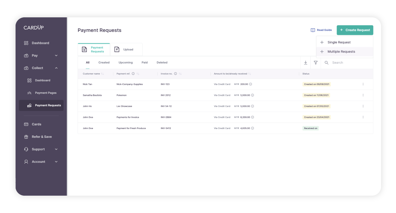Expand the Support menu
The image size is (396, 213).
(56, 149)
